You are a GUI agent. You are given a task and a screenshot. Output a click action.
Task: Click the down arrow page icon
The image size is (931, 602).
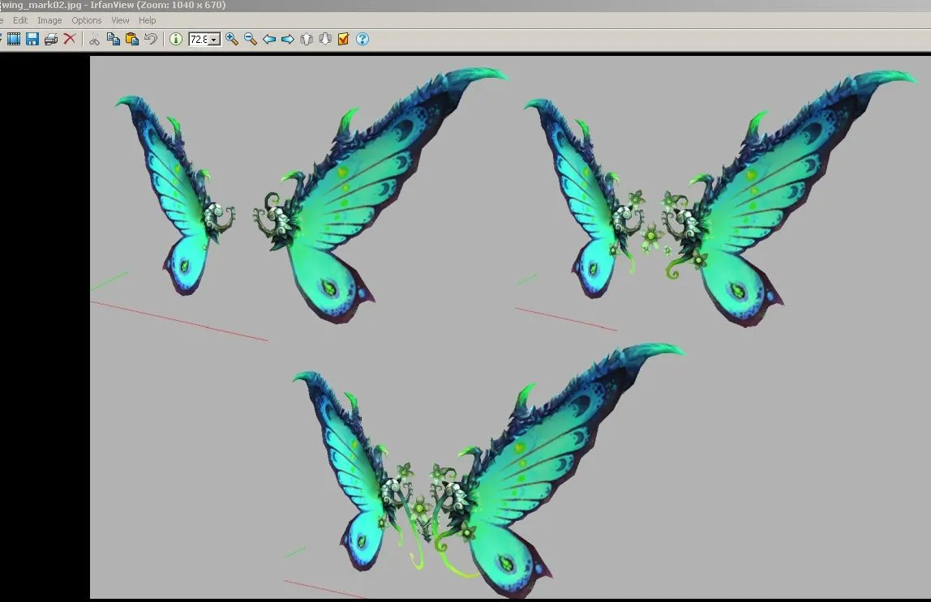[324, 39]
